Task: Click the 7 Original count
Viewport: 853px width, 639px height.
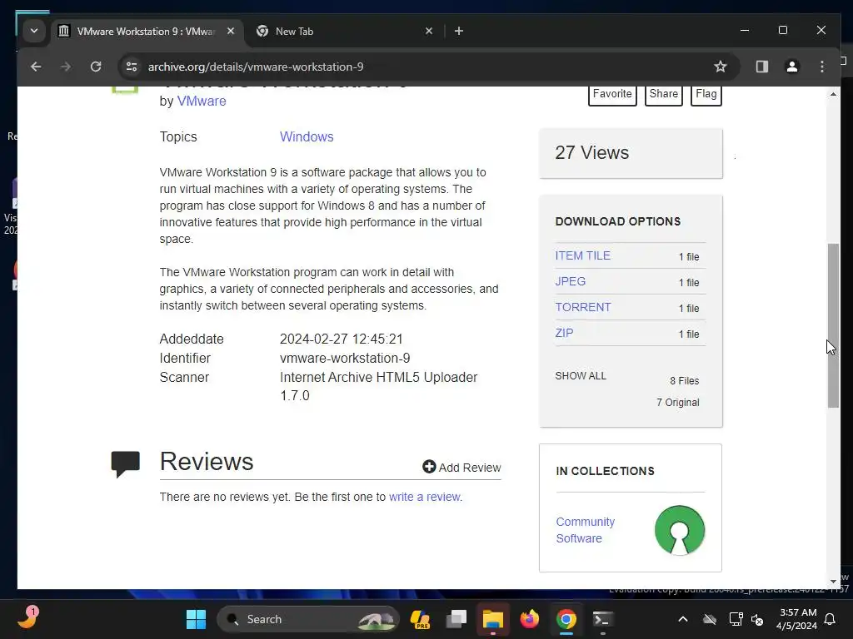Action: (x=678, y=402)
